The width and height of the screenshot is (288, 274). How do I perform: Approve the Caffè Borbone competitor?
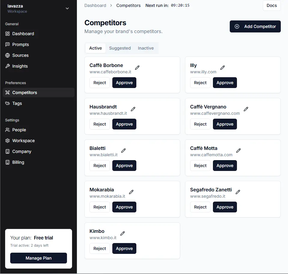pos(124,83)
